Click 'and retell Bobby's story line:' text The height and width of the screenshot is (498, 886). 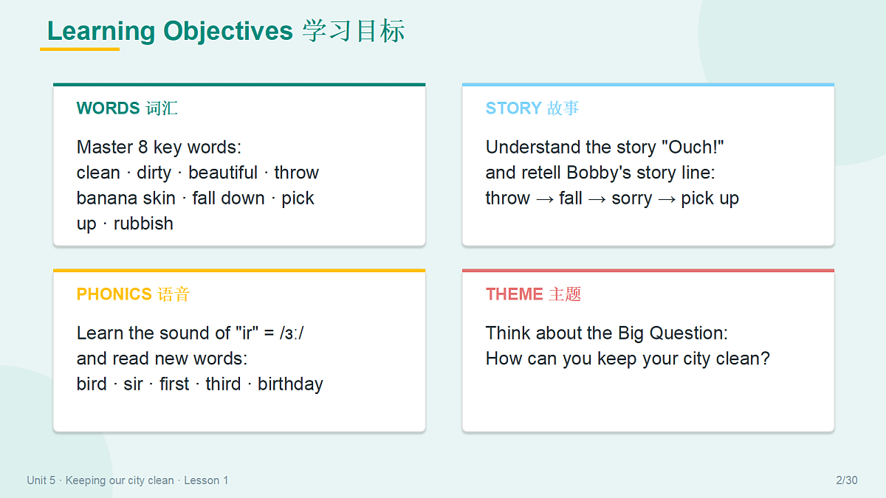[x=600, y=173]
